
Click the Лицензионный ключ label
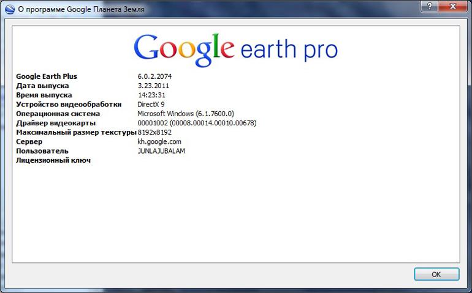click(53, 160)
